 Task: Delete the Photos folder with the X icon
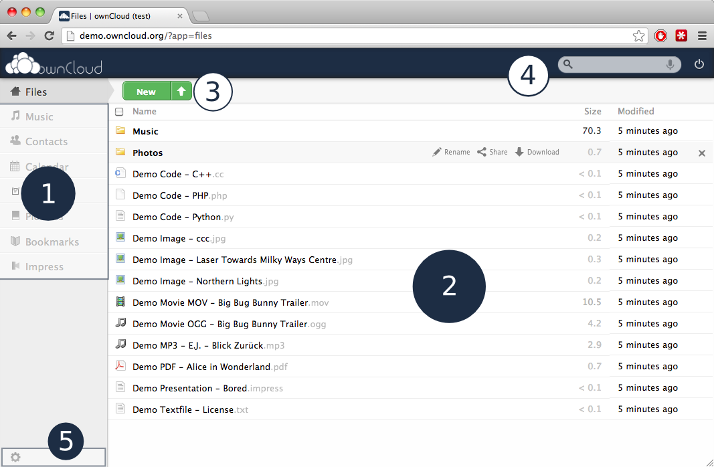702,153
